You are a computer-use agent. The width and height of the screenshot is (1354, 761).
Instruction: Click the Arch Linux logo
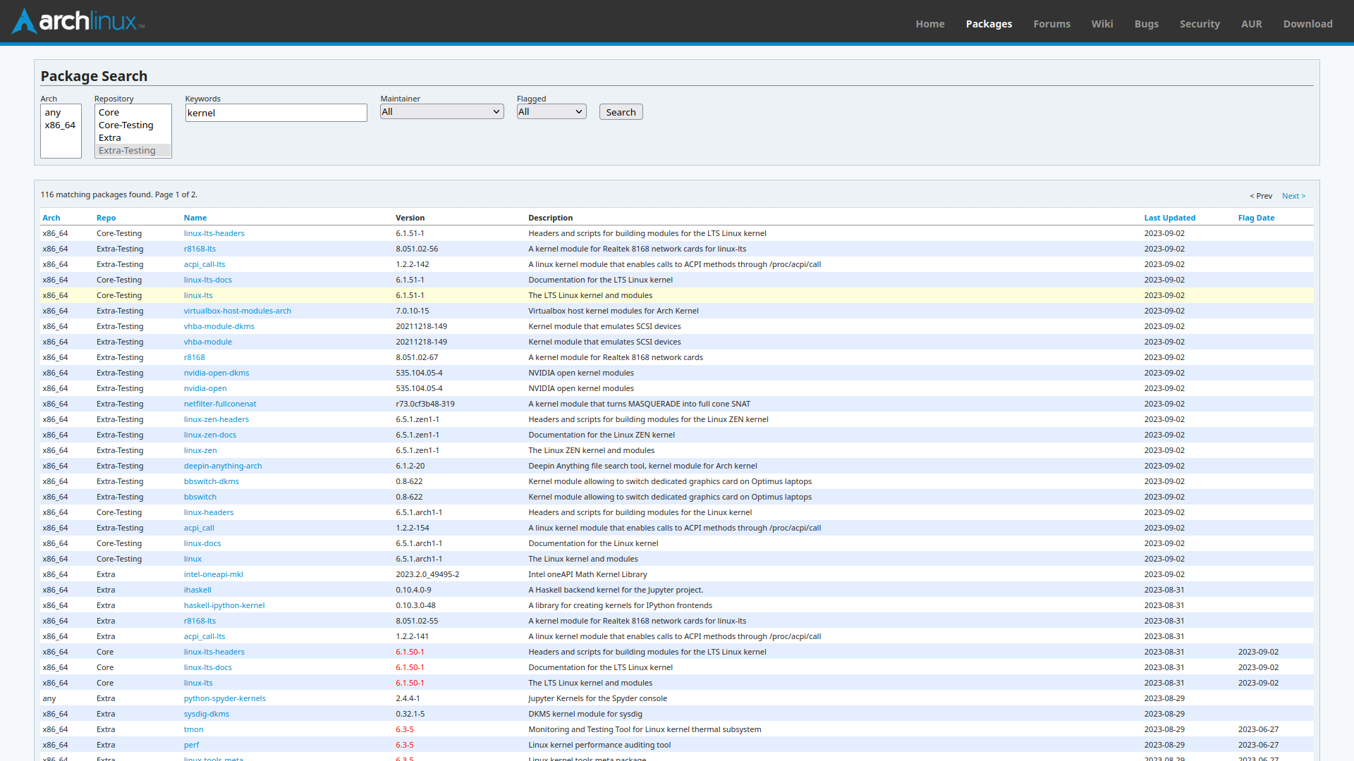click(78, 21)
